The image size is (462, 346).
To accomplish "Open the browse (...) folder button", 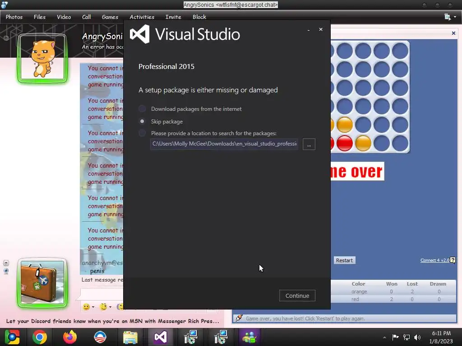I will (x=309, y=144).
